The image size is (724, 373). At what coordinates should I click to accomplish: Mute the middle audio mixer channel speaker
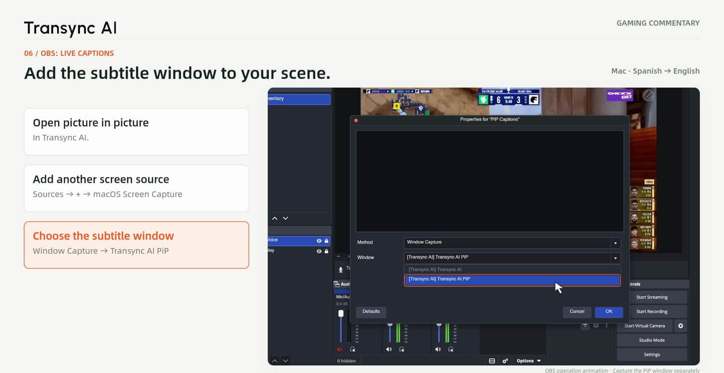(x=389, y=349)
